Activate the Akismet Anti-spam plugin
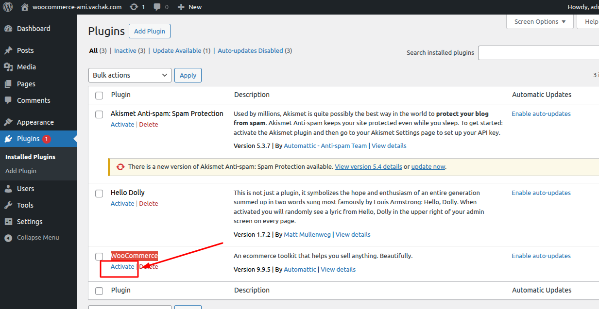Viewport: 599px width, 309px height. coord(122,124)
